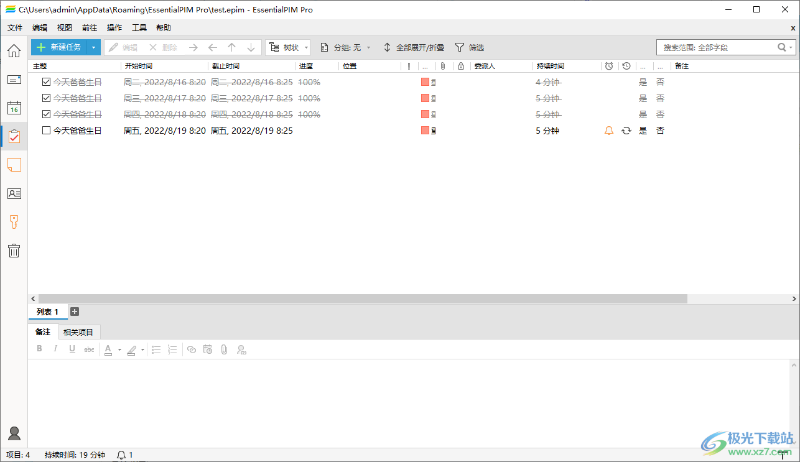Click the font color A swatch
The width and height of the screenshot is (800, 462).
[x=108, y=350]
